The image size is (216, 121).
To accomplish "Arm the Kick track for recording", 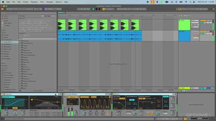I will [211, 21].
